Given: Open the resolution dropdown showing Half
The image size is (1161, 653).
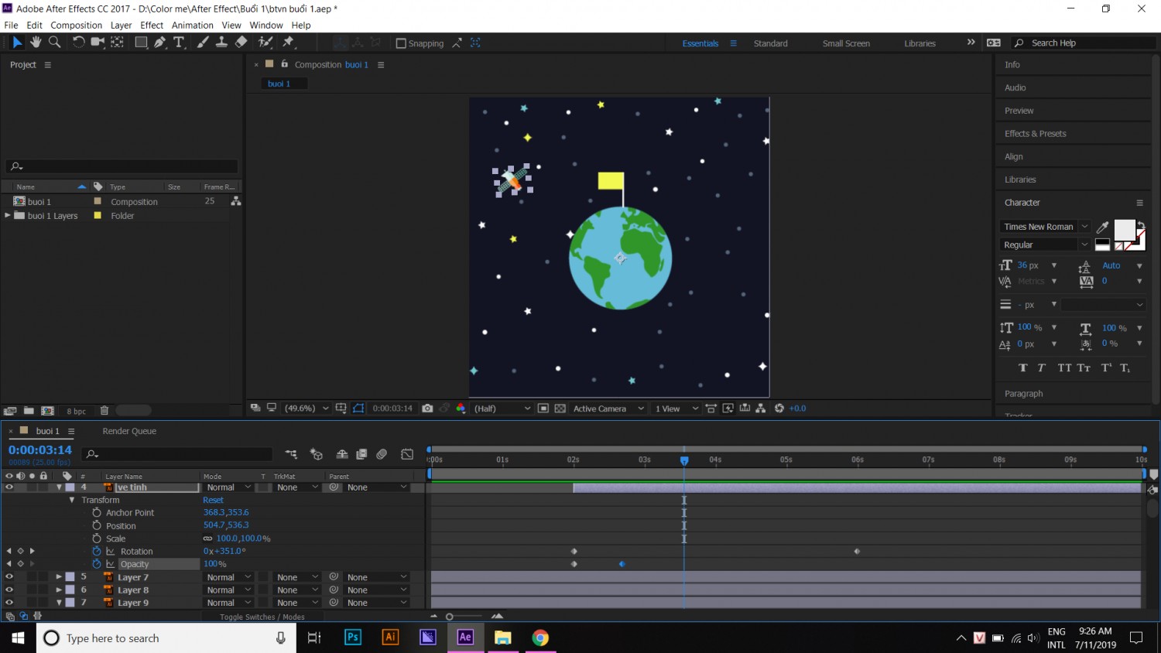Looking at the screenshot, I should 502,409.
